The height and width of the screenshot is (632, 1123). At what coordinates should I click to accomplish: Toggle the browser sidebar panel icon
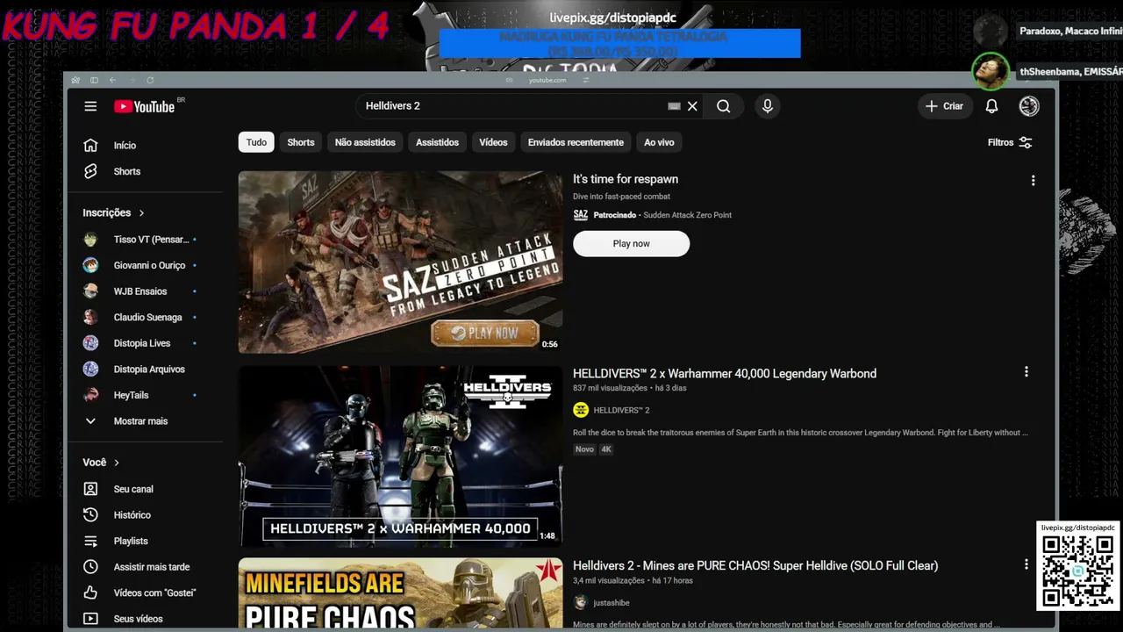tap(94, 80)
